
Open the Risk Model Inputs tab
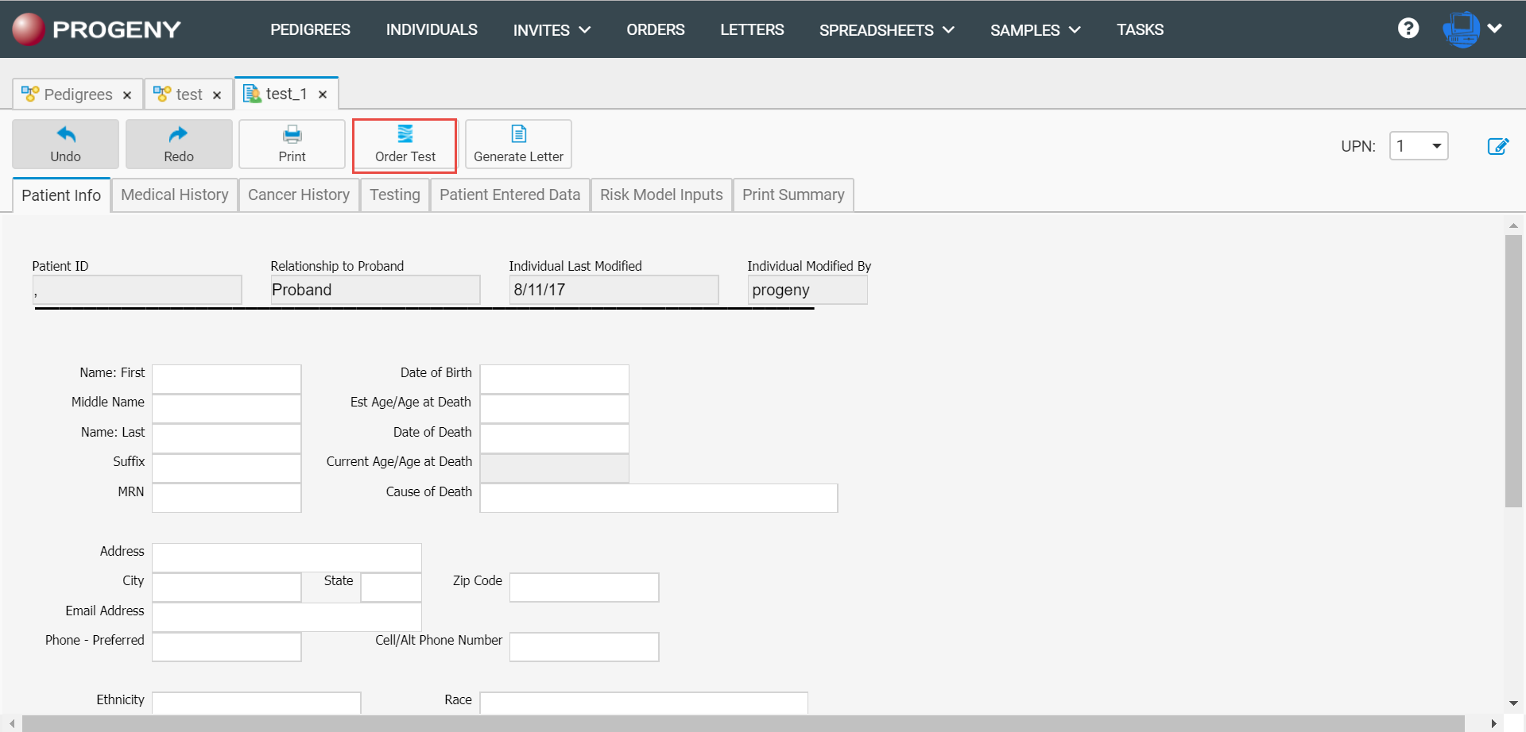pyautogui.click(x=660, y=195)
